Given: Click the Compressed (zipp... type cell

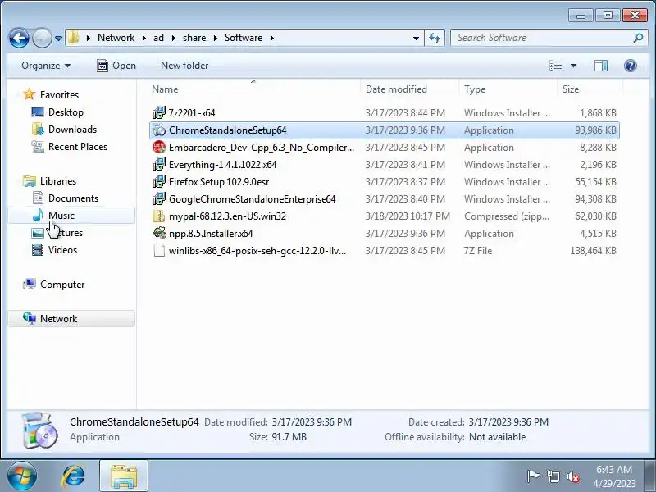Looking at the screenshot, I should 507,216.
